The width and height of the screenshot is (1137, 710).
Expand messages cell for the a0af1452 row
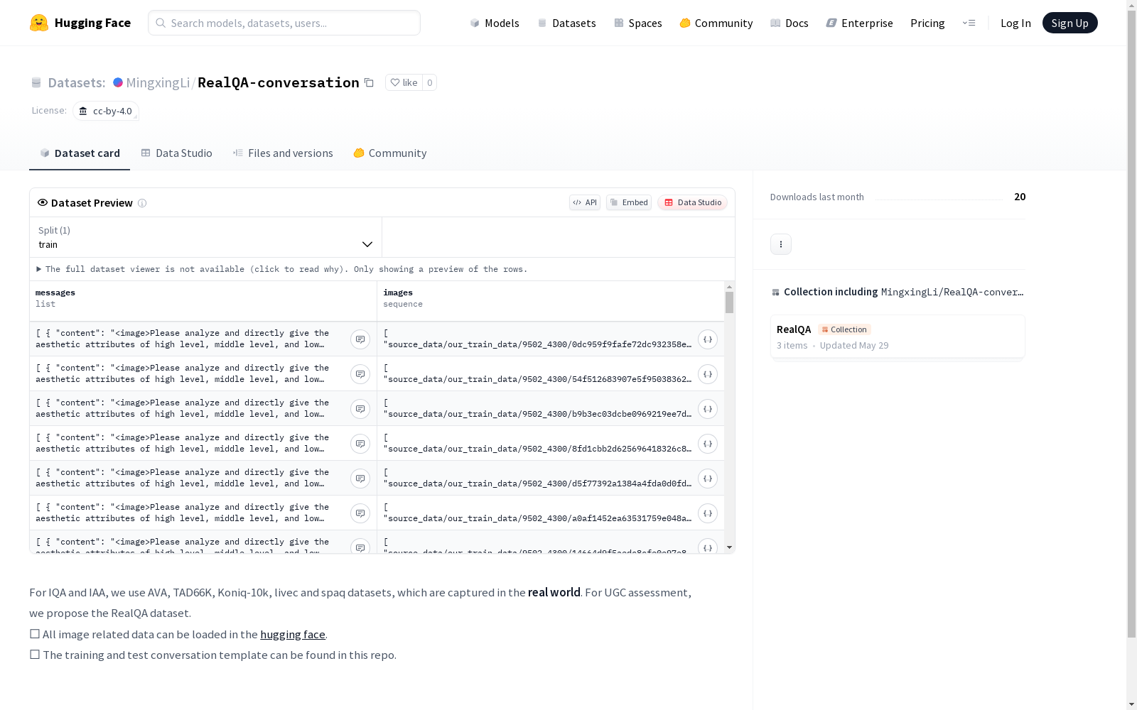pos(360,513)
